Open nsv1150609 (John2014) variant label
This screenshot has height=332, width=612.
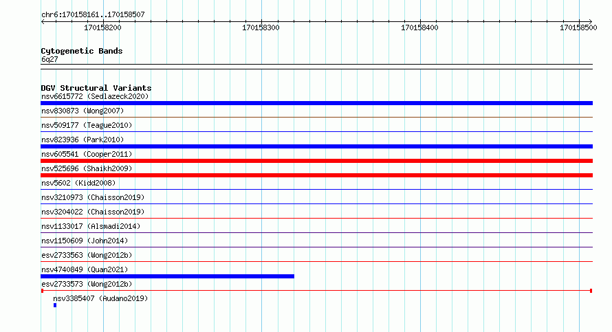(85, 241)
